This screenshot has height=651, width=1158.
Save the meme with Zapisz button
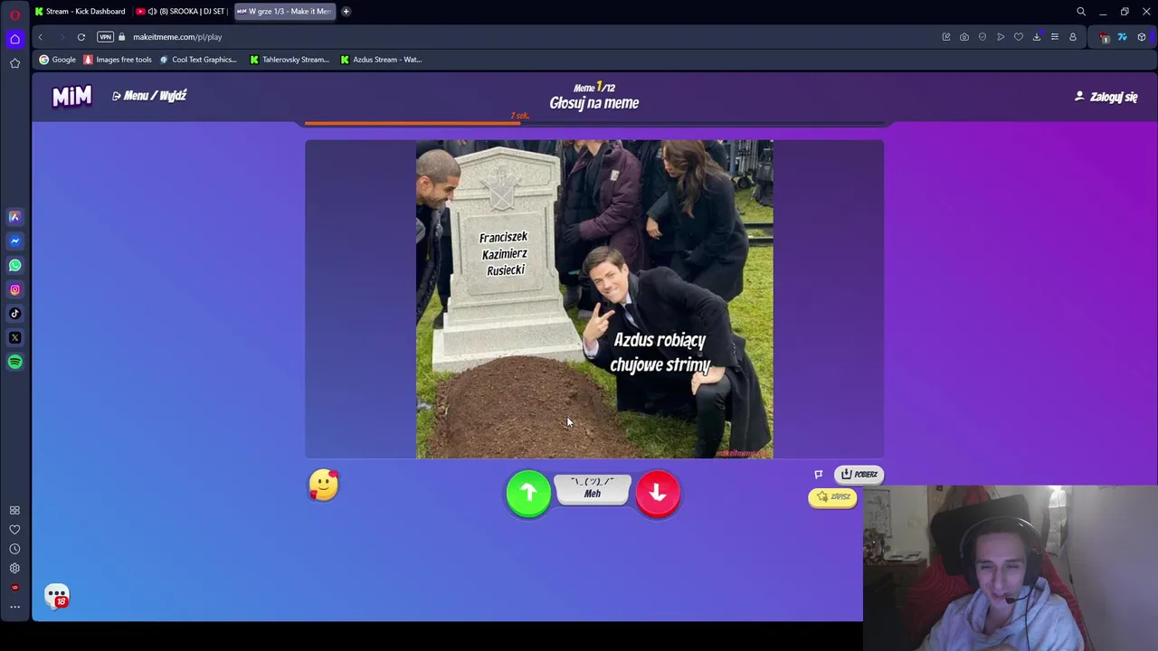coord(832,496)
